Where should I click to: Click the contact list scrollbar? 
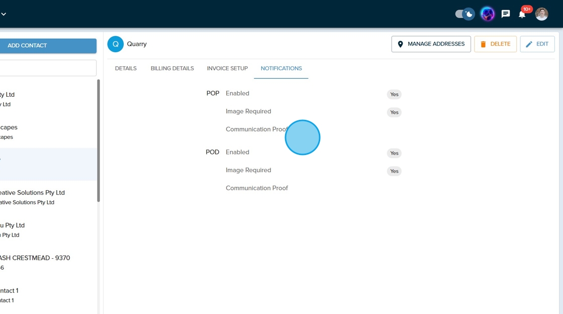pyautogui.click(x=99, y=140)
